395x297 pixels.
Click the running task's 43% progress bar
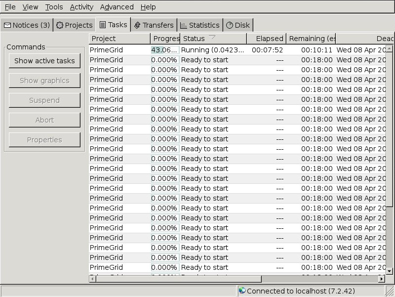pyautogui.click(x=165, y=50)
